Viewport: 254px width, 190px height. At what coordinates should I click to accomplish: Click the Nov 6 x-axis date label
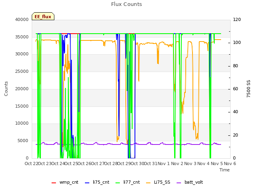[230, 163]
